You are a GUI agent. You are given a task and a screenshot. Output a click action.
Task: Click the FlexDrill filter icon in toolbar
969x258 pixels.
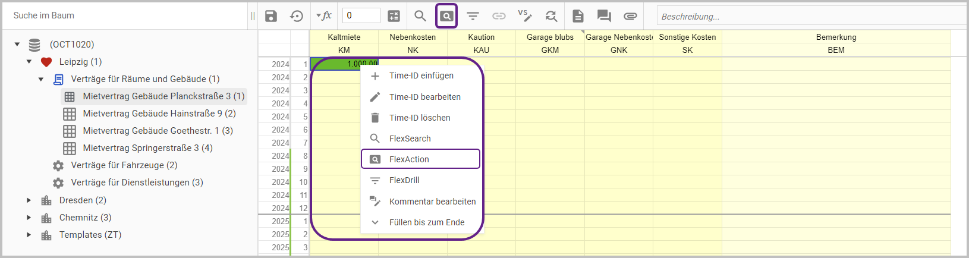(473, 16)
